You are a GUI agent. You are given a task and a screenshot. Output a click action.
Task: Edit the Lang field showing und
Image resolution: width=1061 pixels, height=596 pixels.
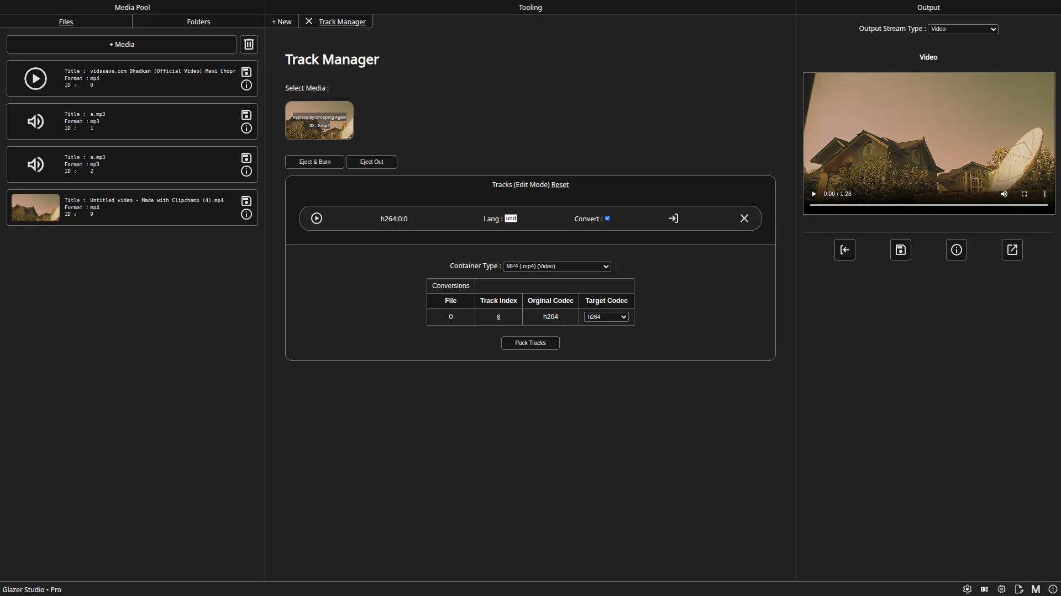point(511,219)
